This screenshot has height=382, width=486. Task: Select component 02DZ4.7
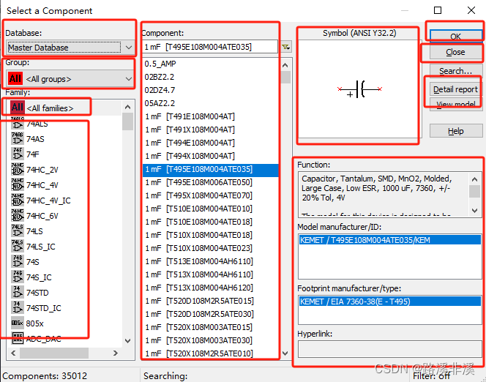211,90
